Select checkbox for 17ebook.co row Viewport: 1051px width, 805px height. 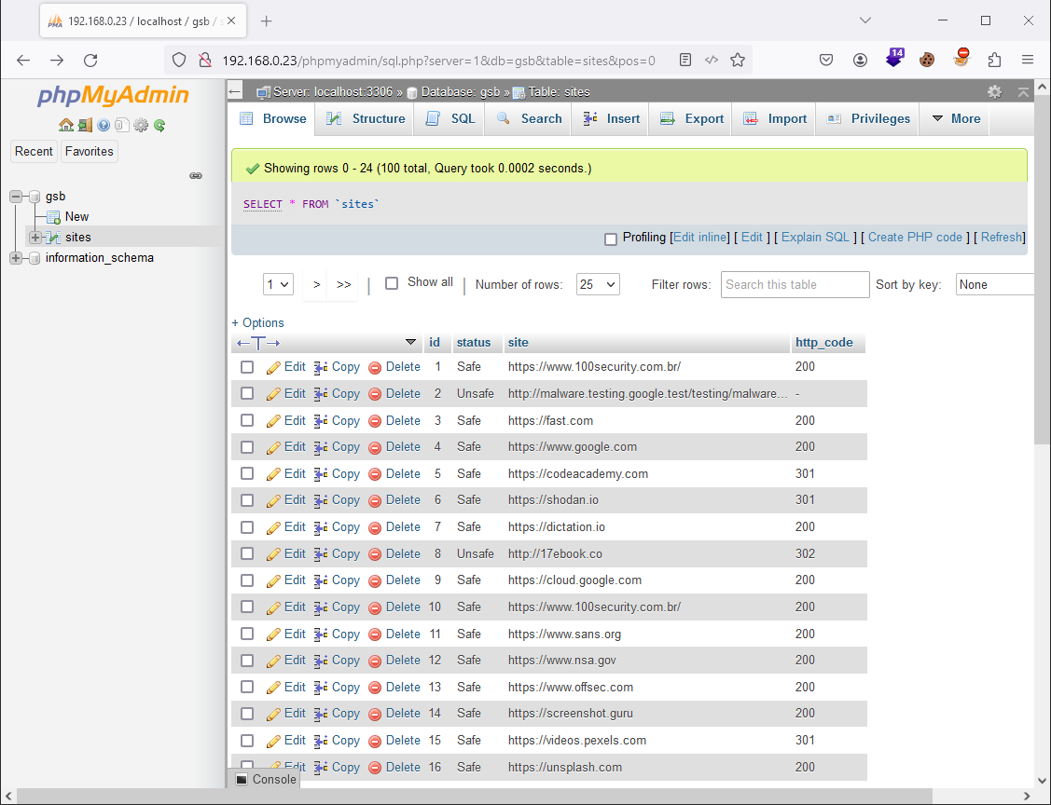(x=247, y=553)
